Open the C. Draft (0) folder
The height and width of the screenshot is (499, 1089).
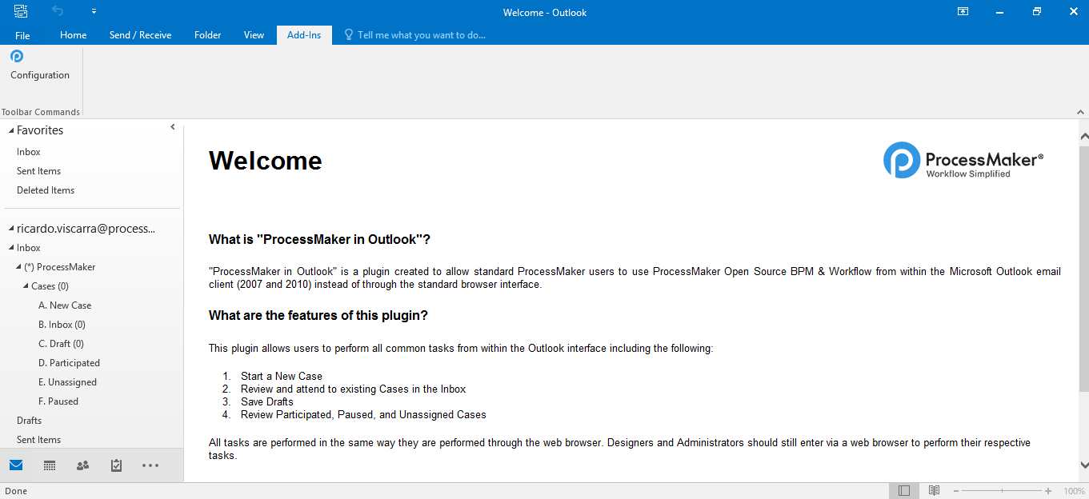pyautogui.click(x=61, y=344)
